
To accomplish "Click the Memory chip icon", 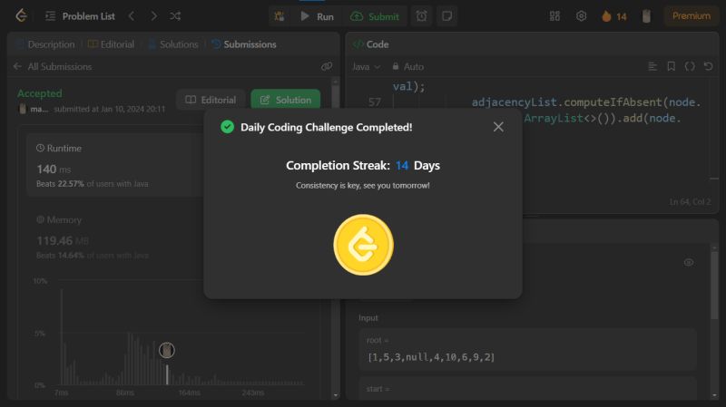I will [40, 219].
